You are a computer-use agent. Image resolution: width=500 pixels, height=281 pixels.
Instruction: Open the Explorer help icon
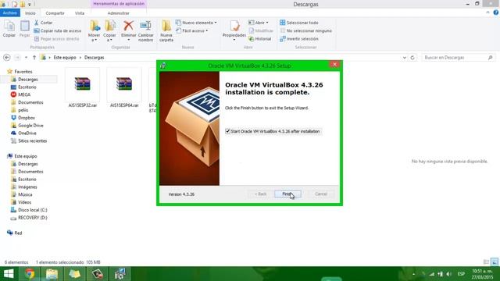click(x=495, y=12)
